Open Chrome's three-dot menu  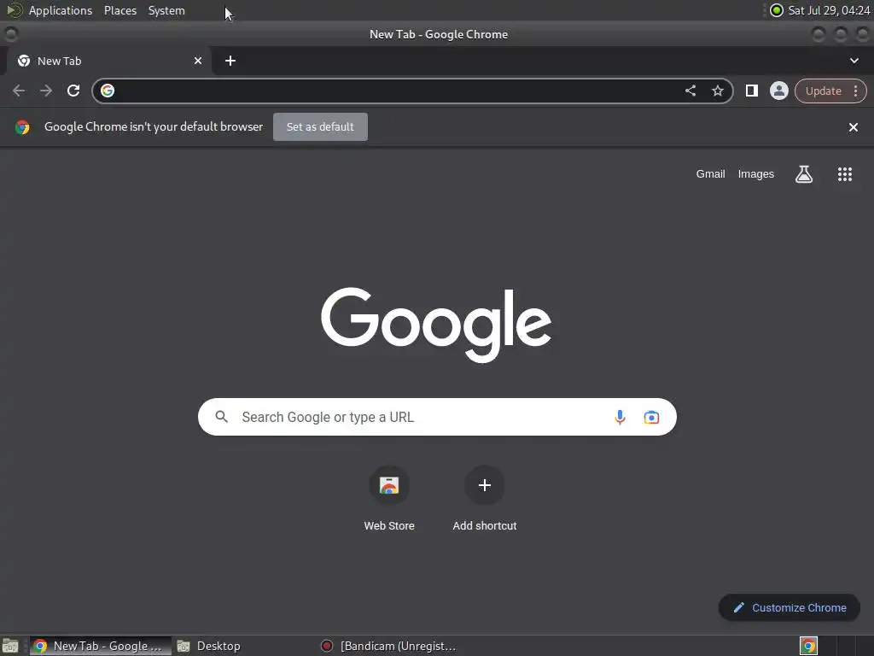[855, 91]
